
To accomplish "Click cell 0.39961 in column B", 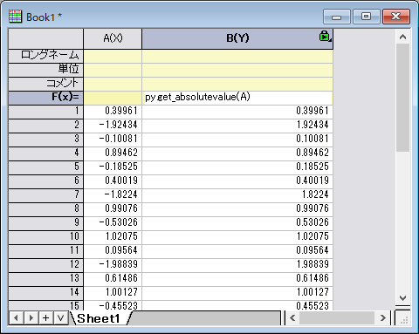I will point(237,112).
